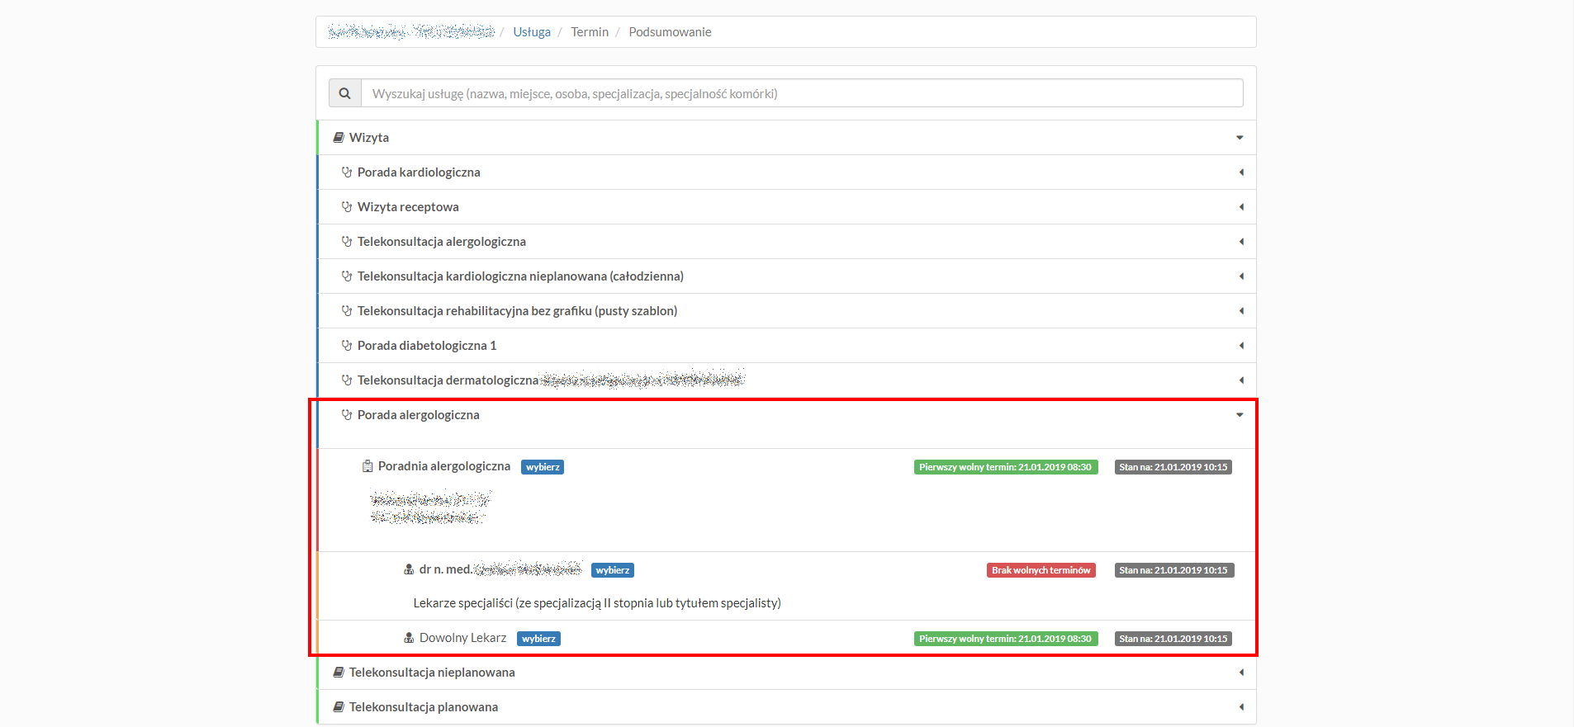Click the clinic icon beside Poradnia alergologiczna
1574x727 pixels.
point(367,466)
